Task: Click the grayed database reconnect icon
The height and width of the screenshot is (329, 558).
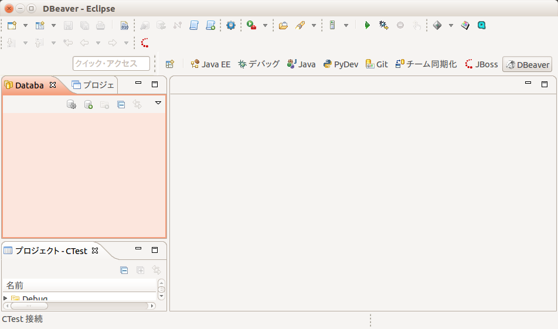Action: tap(161, 25)
